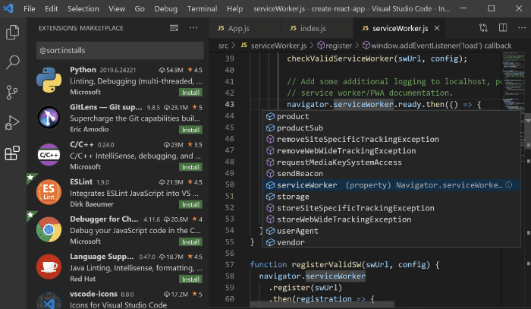Open the Explorer view in activity bar
This screenshot has height=309, width=531.
point(13,33)
